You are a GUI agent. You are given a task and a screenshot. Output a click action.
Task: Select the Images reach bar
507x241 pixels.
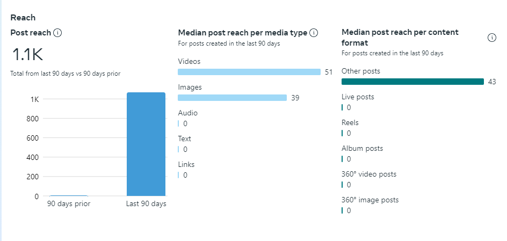point(232,98)
